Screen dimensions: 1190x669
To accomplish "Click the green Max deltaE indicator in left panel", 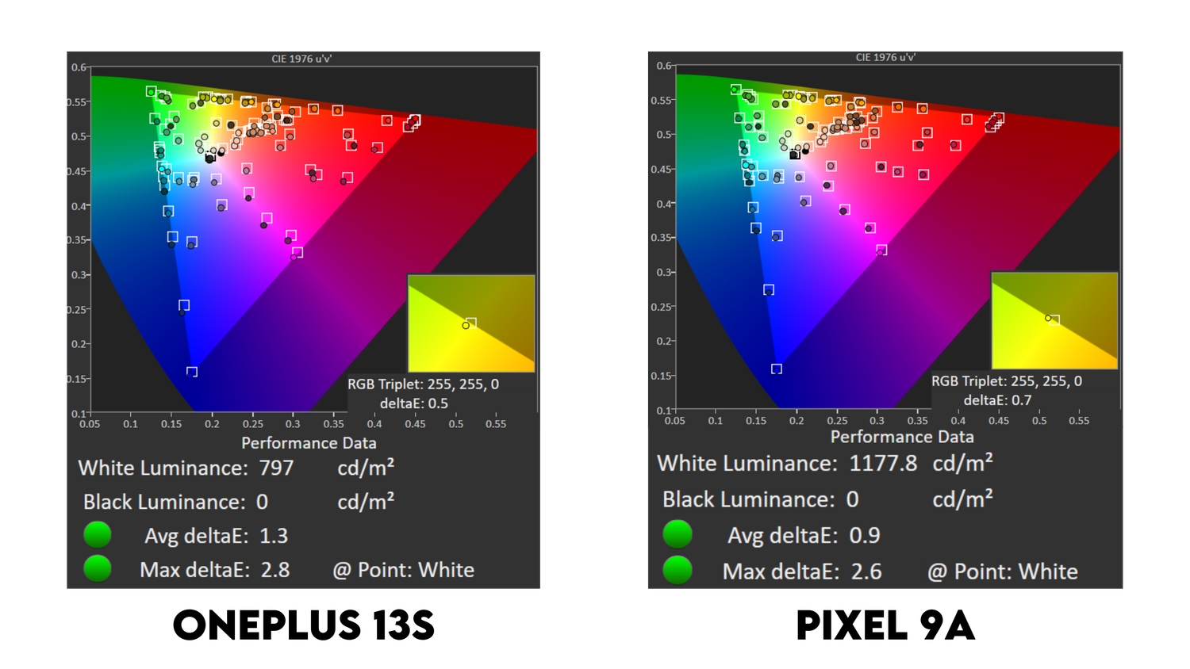I will 98,569.
